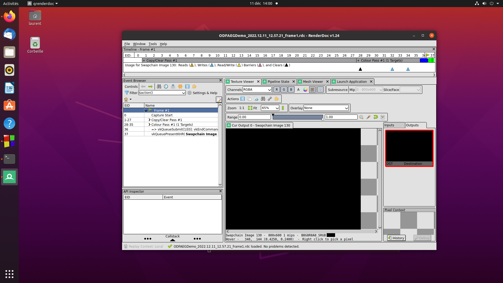The width and height of the screenshot is (503, 283).
Task: Click the green vertical flip arrow next to zoom
Action: coord(283,108)
